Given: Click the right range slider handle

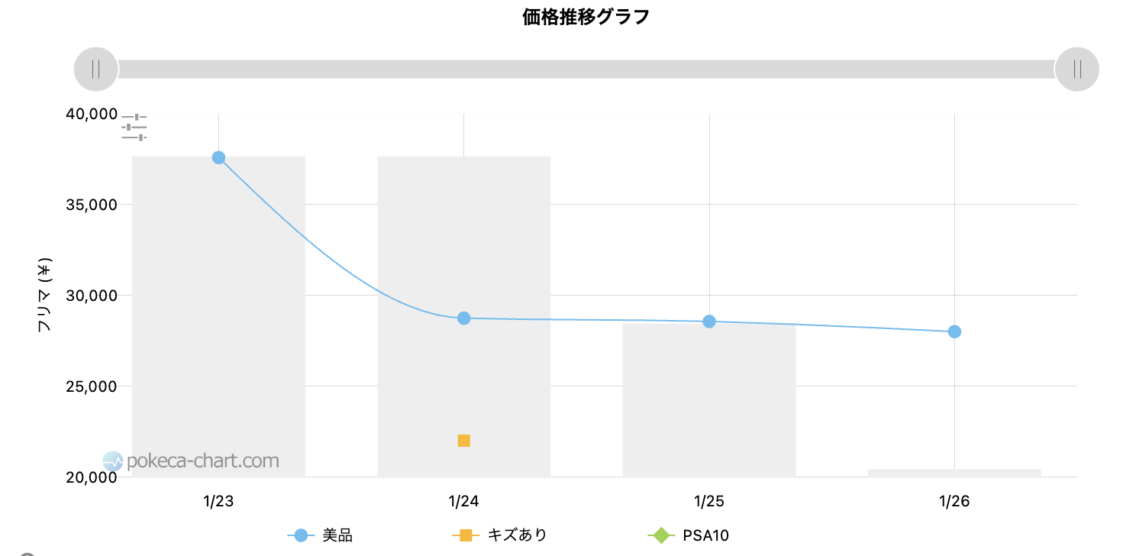Looking at the screenshot, I should (1077, 69).
